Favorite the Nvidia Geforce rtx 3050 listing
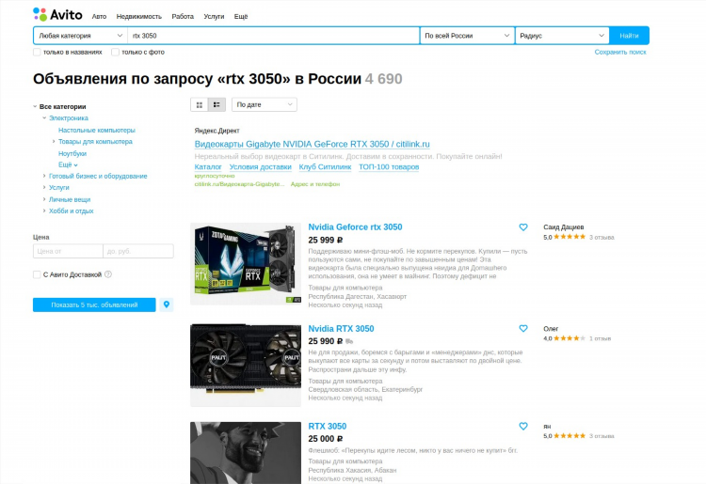 pos(523,227)
